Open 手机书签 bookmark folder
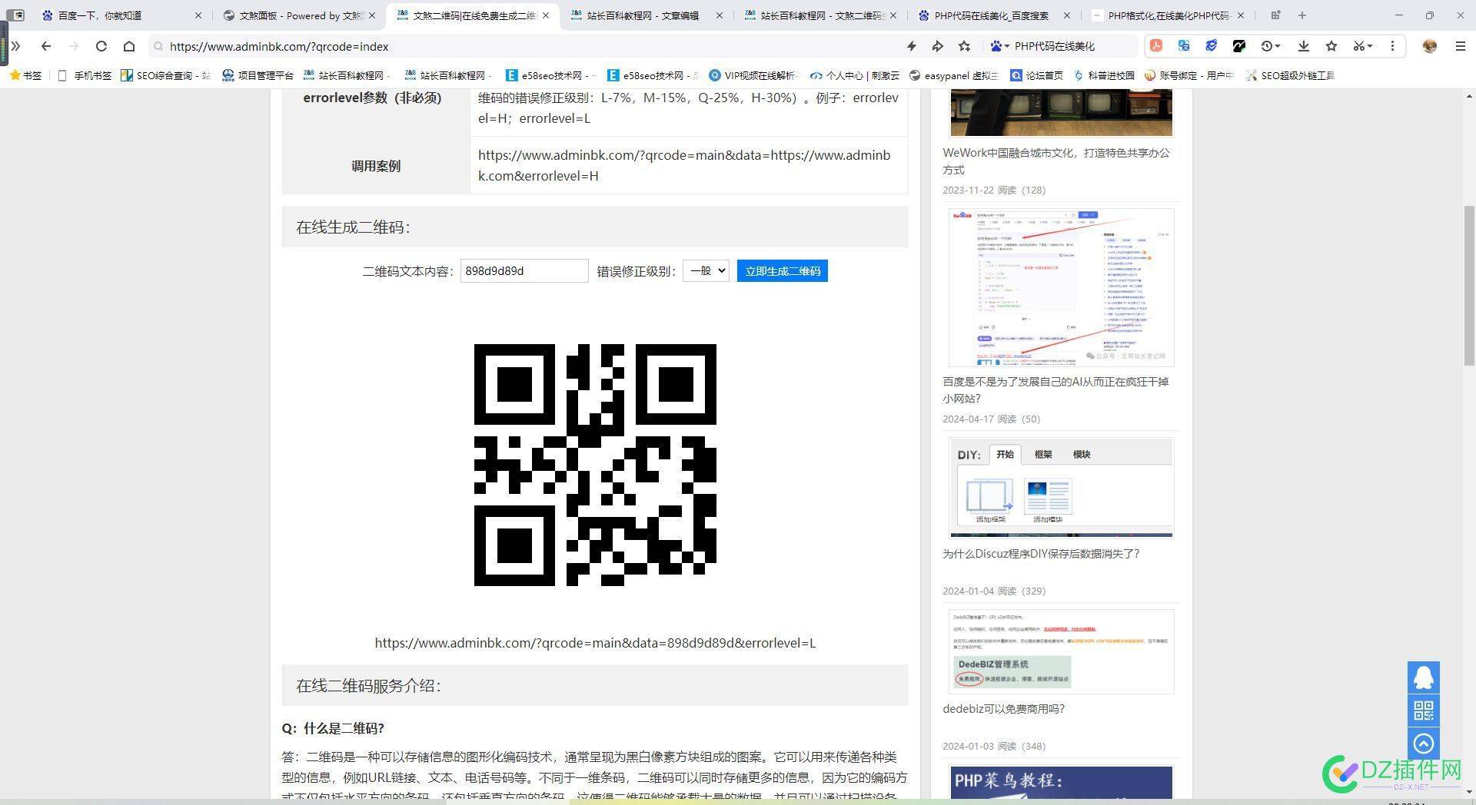 [85, 75]
